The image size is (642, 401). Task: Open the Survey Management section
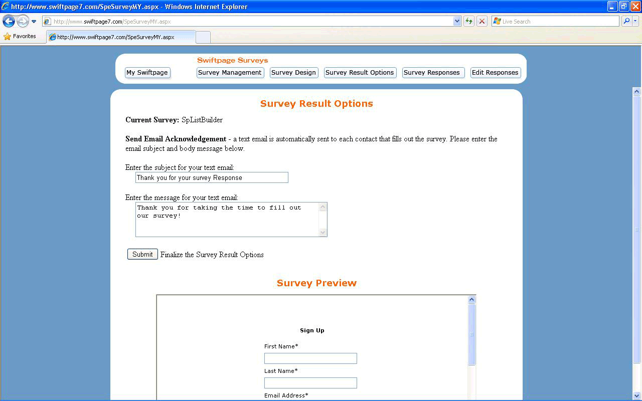point(230,73)
